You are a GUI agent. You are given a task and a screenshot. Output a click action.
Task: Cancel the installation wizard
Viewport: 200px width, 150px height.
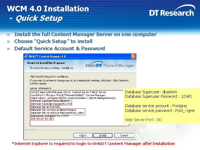(x=124, y=135)
